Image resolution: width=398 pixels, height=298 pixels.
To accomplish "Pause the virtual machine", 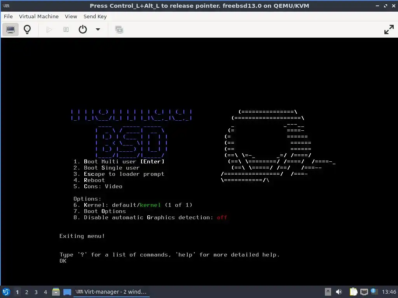I will [66, 29].
